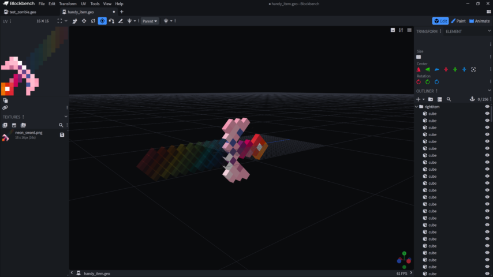Image resolution: width=493 pixels, height=277 pixels.
Task: Click the copy UV icon below the preview
Action: [x=5, y=100]
